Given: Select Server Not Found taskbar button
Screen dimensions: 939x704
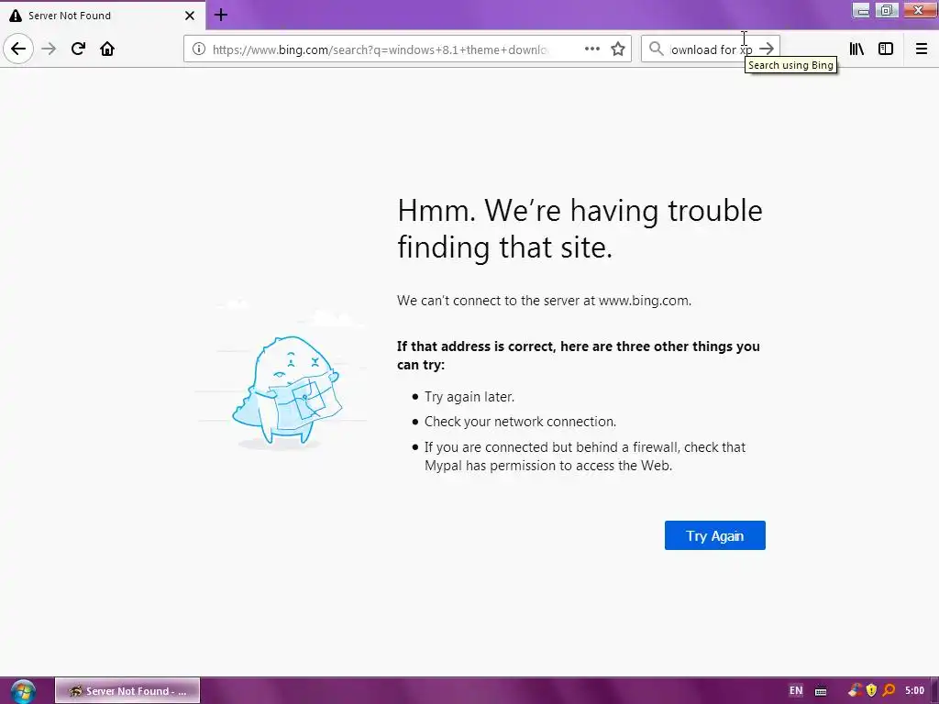Looking at the screenshot, I should (x=127, y=691).
